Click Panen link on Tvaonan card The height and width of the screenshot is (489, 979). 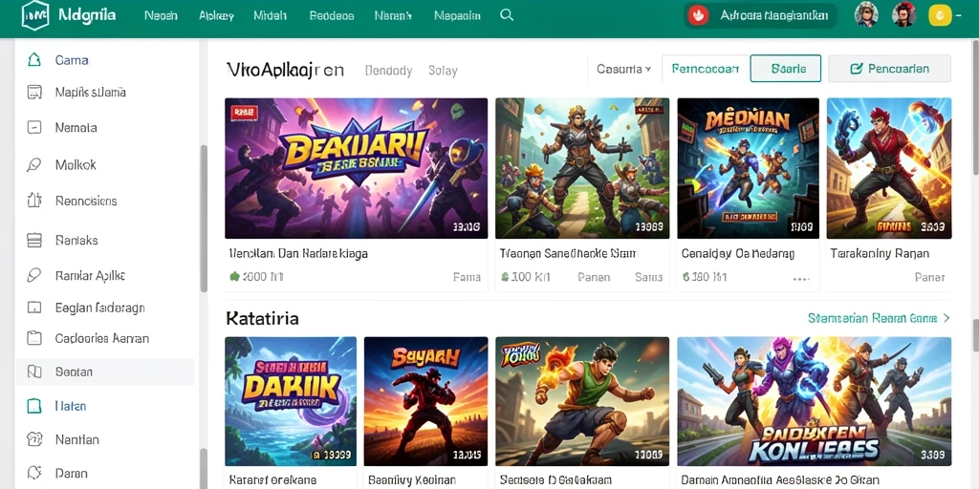point(594,277)
